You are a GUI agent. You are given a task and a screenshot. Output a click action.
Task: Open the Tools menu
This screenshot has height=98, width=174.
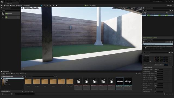[x=17, y=1]
